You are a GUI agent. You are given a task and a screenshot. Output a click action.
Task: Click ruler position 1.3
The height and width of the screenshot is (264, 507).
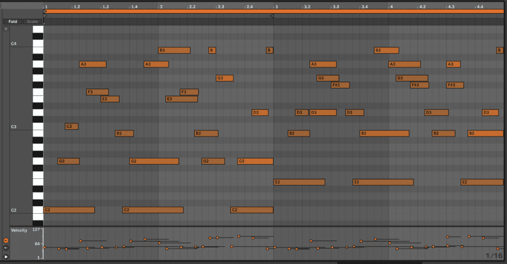(x=105, y=6)
